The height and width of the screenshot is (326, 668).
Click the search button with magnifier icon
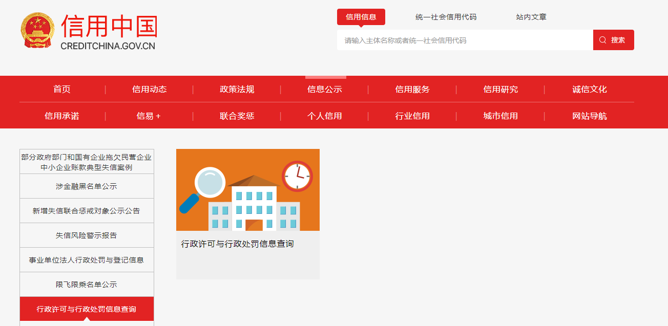pyautogui.click(x=613, y=40)
